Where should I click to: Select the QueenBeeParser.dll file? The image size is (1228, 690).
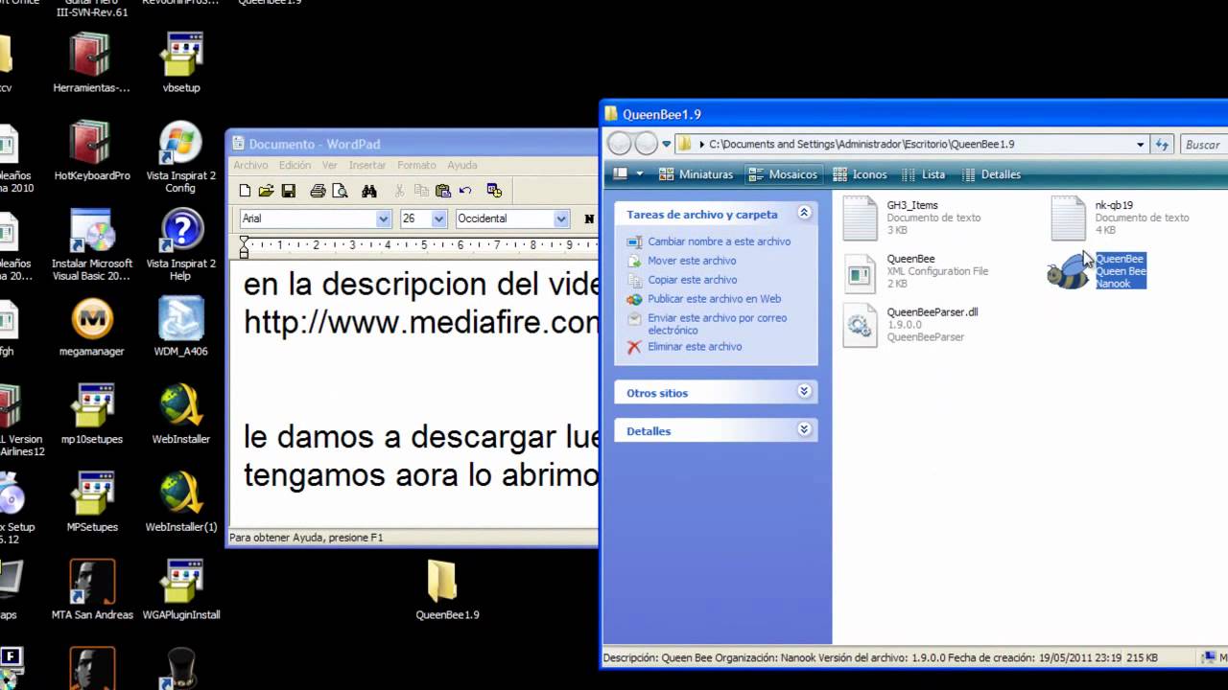click(909, 325)
